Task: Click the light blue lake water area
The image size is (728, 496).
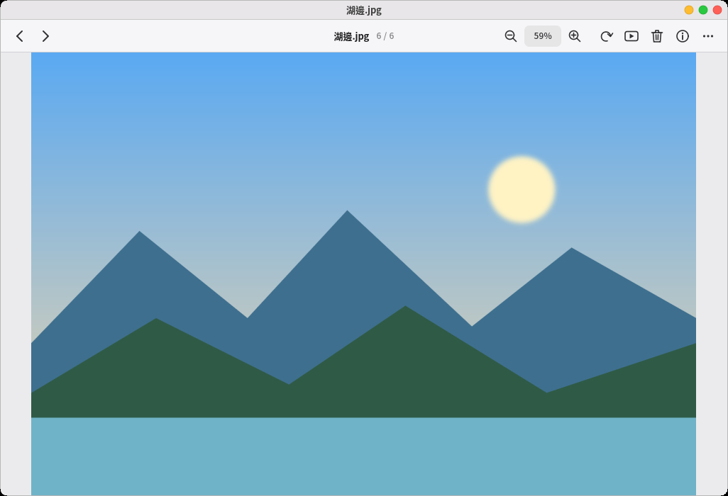Action: pos(363,456)
